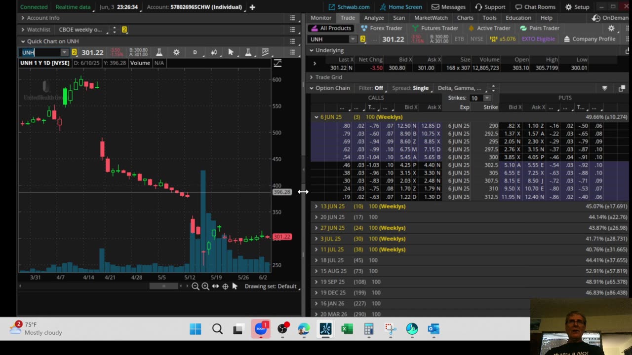Open the weather widget showing 75°F
The width and height of the screenshot is (632, 355).
37,328
